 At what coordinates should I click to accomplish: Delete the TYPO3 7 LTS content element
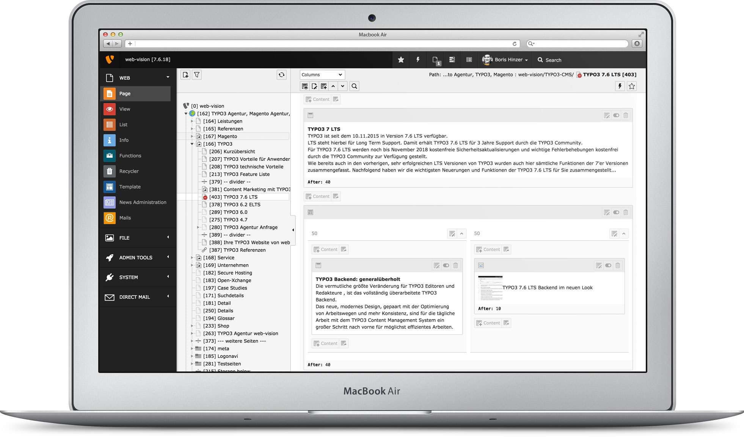626,115
